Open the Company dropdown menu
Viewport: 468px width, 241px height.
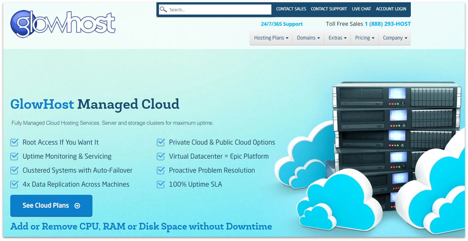(395, 38)
